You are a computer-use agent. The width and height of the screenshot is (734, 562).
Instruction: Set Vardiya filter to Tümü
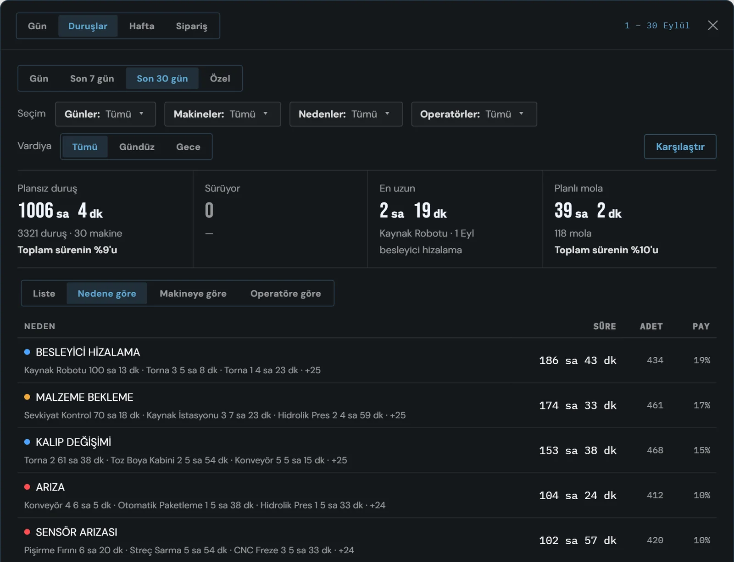pos(85,147)
